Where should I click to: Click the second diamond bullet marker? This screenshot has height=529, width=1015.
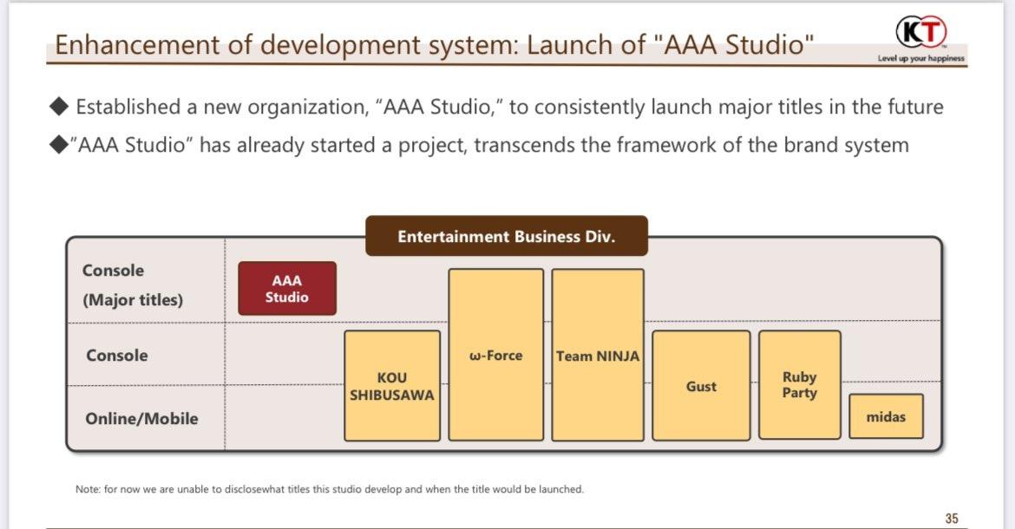[x=59, y=145]
